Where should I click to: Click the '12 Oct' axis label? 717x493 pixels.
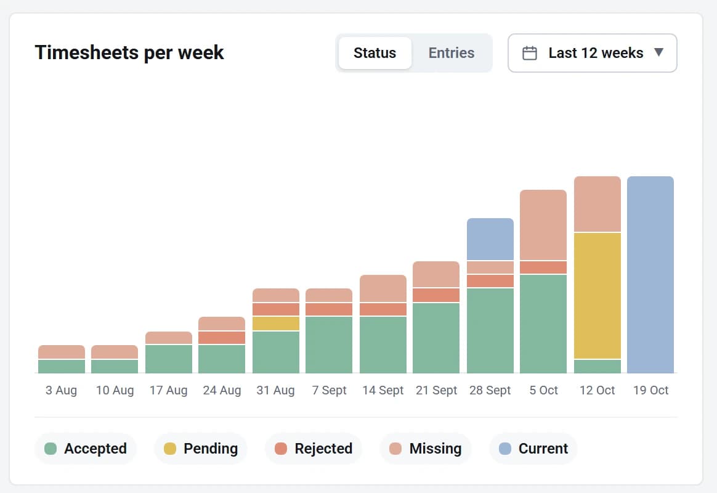point(597,391)
